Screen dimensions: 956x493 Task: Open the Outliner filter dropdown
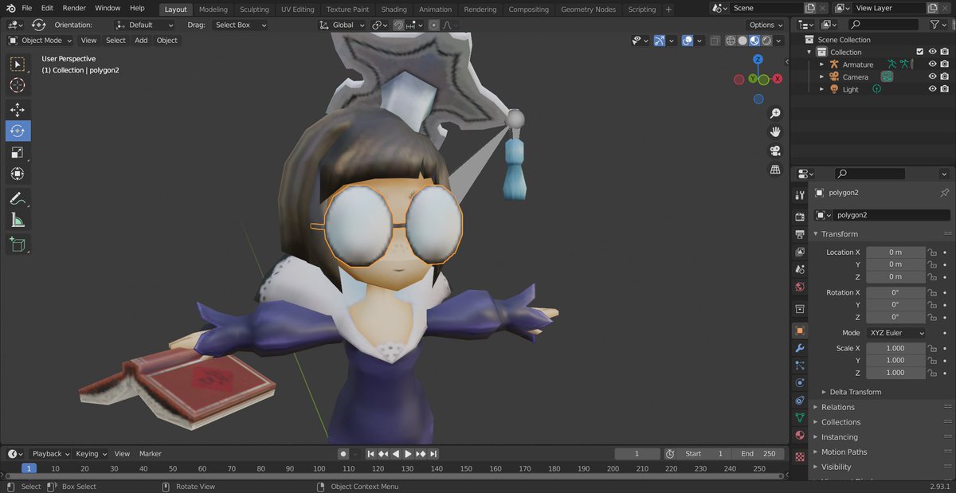(x=938, y=25)
